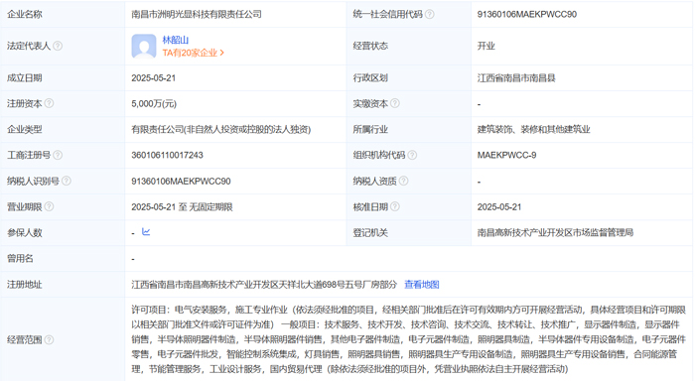Click help icon beside 统一社会信用代码
Viewport: 695px width, 381px height.
tap(430, 14)
